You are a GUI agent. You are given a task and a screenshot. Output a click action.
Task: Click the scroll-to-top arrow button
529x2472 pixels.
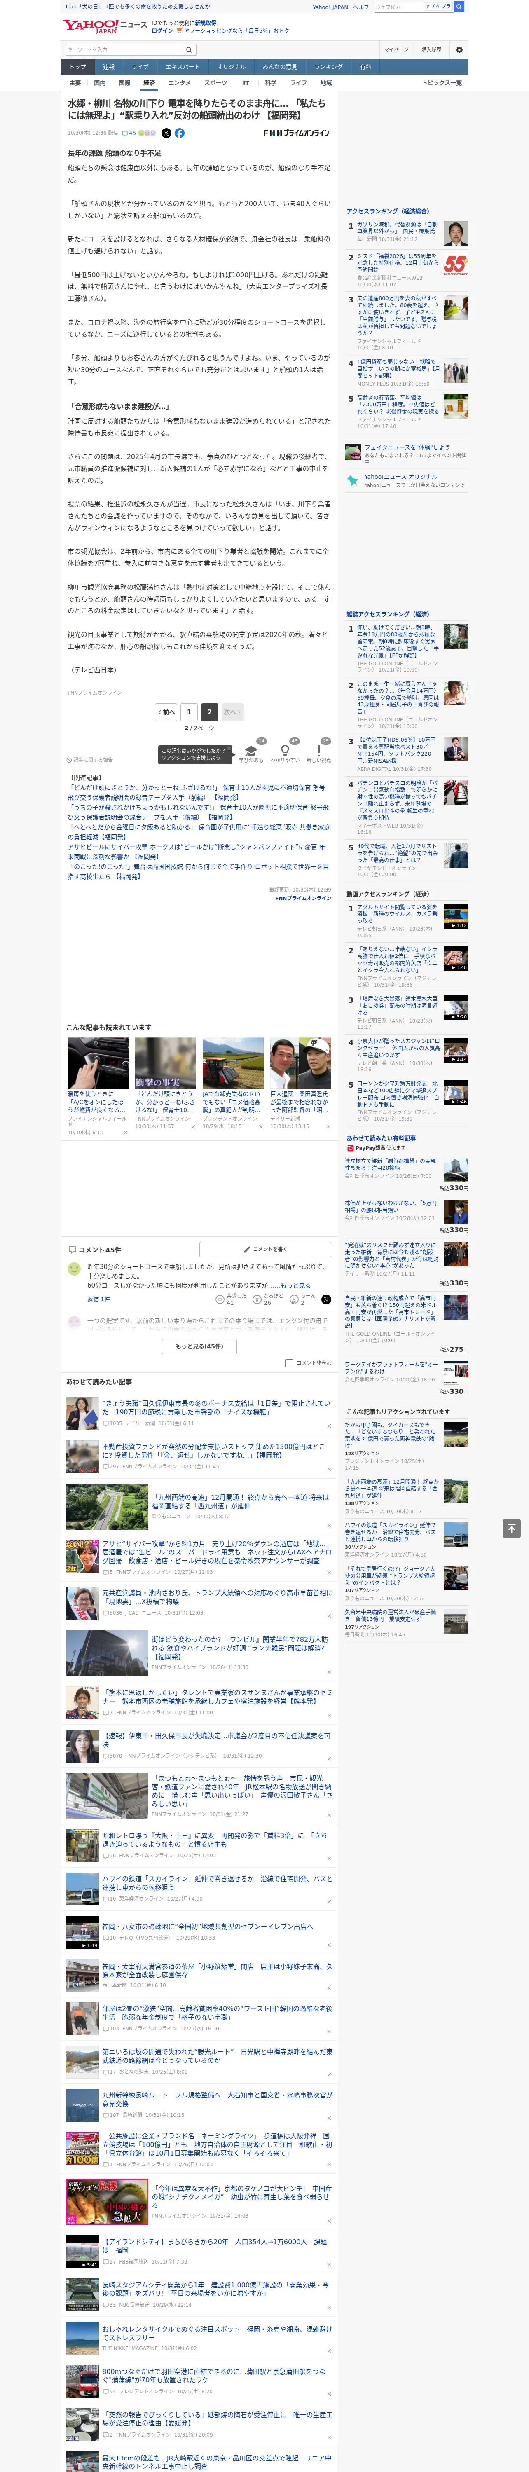[512, 1528]
